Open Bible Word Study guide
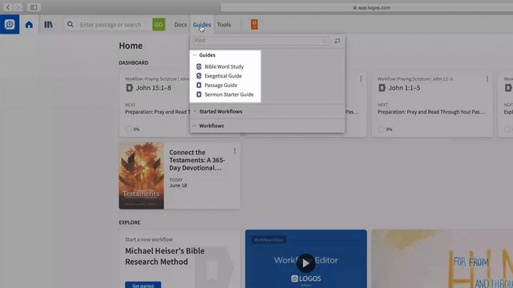 (x=224, y=66)
